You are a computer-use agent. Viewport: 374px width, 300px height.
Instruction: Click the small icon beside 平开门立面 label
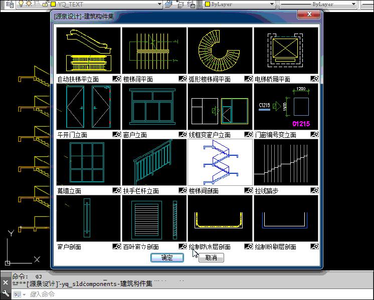coord(117,135)
